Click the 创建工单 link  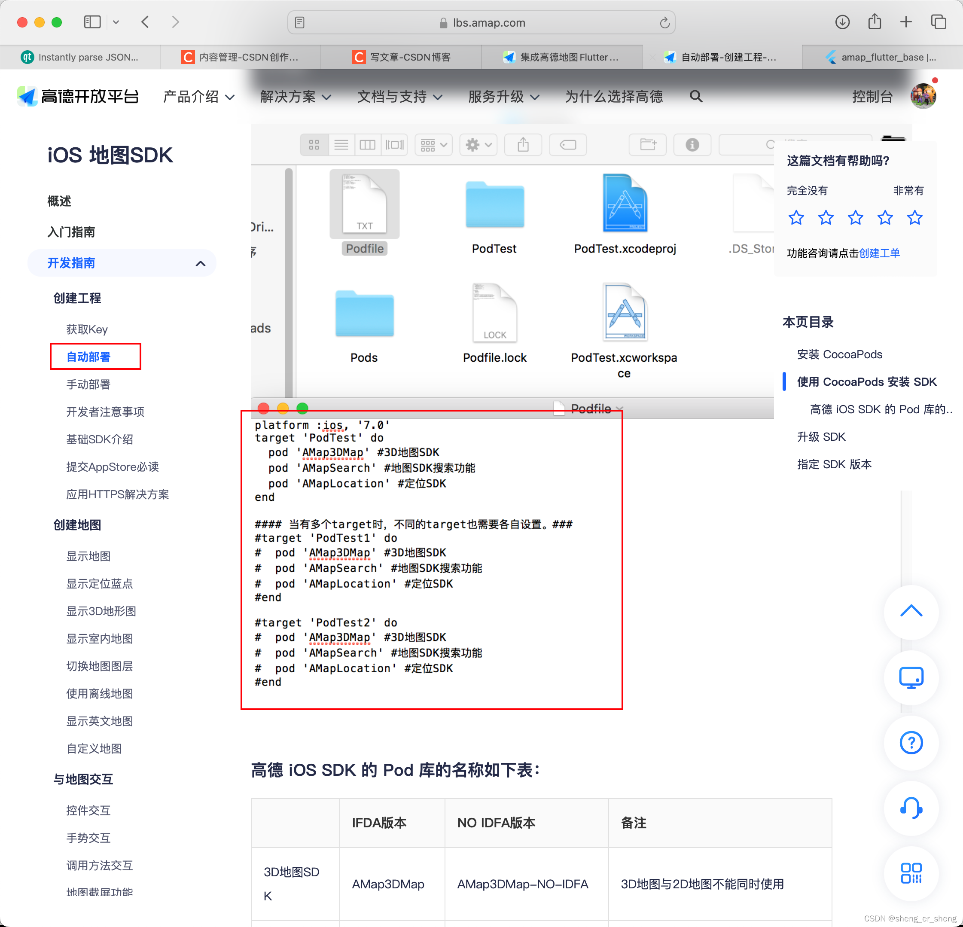click(880, 253)
